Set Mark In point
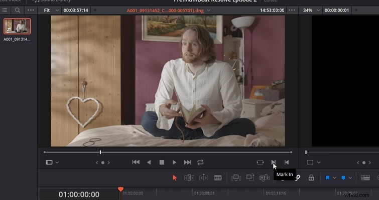This screenshot has width=379, height=200. pyautogui.click(x=274, y=162)
